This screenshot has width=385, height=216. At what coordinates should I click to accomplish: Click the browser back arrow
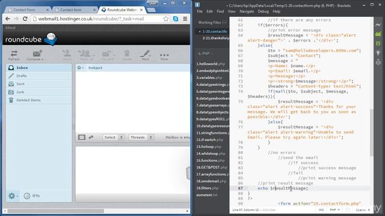[x=8, y=19]
